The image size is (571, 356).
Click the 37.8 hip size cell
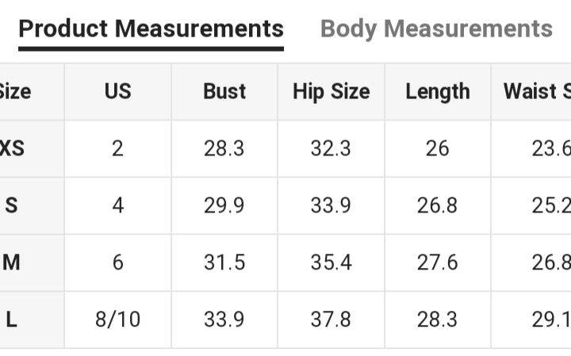point(331,320)
